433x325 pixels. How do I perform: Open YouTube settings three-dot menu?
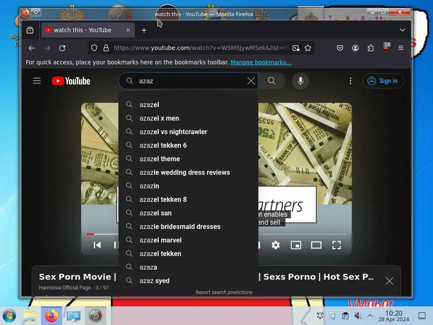pos(351,81)
